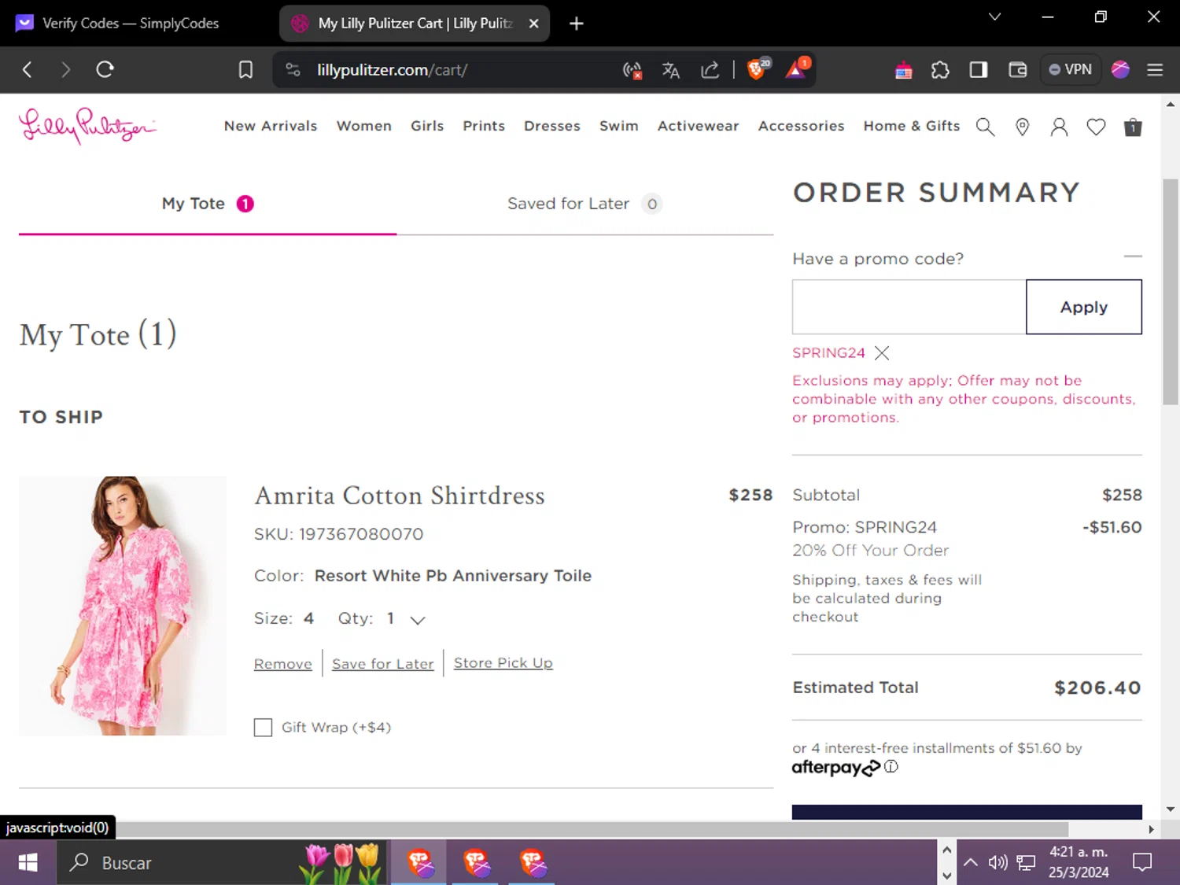
Task: Open the shopping tote bag icon
Action: pos(1133,127)
